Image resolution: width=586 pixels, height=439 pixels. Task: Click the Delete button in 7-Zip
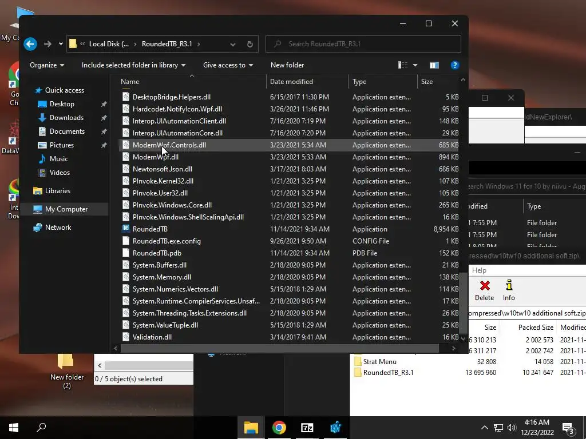coord(484,291)
